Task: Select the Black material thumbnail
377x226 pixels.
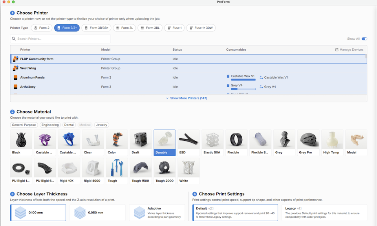Action: [21, 143]
